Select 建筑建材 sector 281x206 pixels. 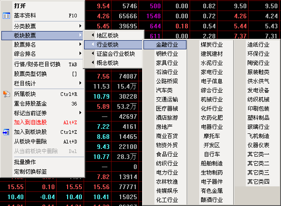(x=212, y=54)
